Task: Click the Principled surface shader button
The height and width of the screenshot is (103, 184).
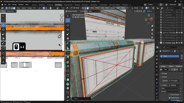Action: tap(174, 81)
